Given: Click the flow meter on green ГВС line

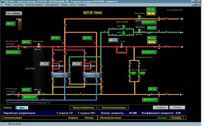Looking at the screenshot, I should (139, 31).
